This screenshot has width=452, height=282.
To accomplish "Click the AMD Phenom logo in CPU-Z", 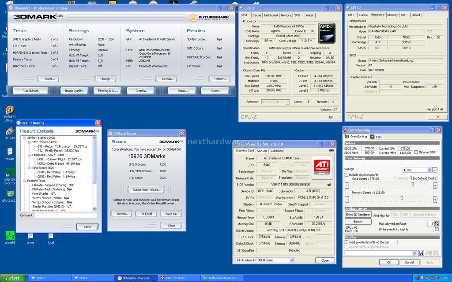I will (327, 33).
